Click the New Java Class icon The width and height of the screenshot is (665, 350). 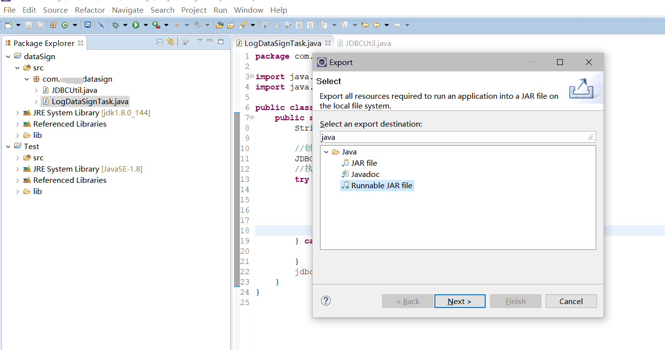(x=65, y=25)
